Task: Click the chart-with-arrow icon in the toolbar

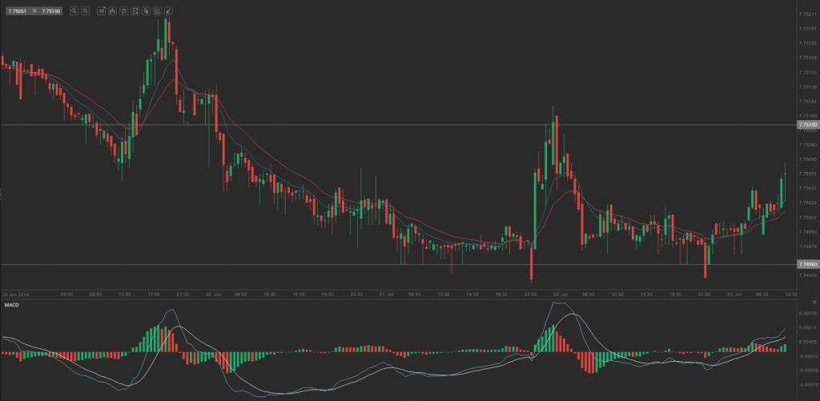Action: click(x=135, y=11)
